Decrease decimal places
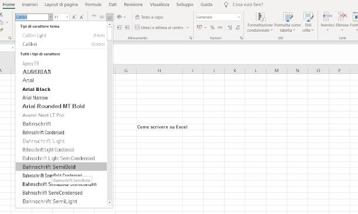The height and width of the screenshot is (214, 358). pyautogui.click(x=238, y=28)
